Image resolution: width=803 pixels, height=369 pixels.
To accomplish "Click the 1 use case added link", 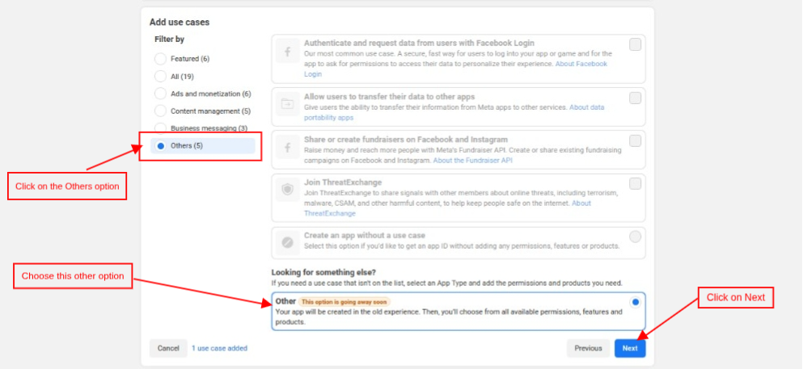I will pos(219,348).
